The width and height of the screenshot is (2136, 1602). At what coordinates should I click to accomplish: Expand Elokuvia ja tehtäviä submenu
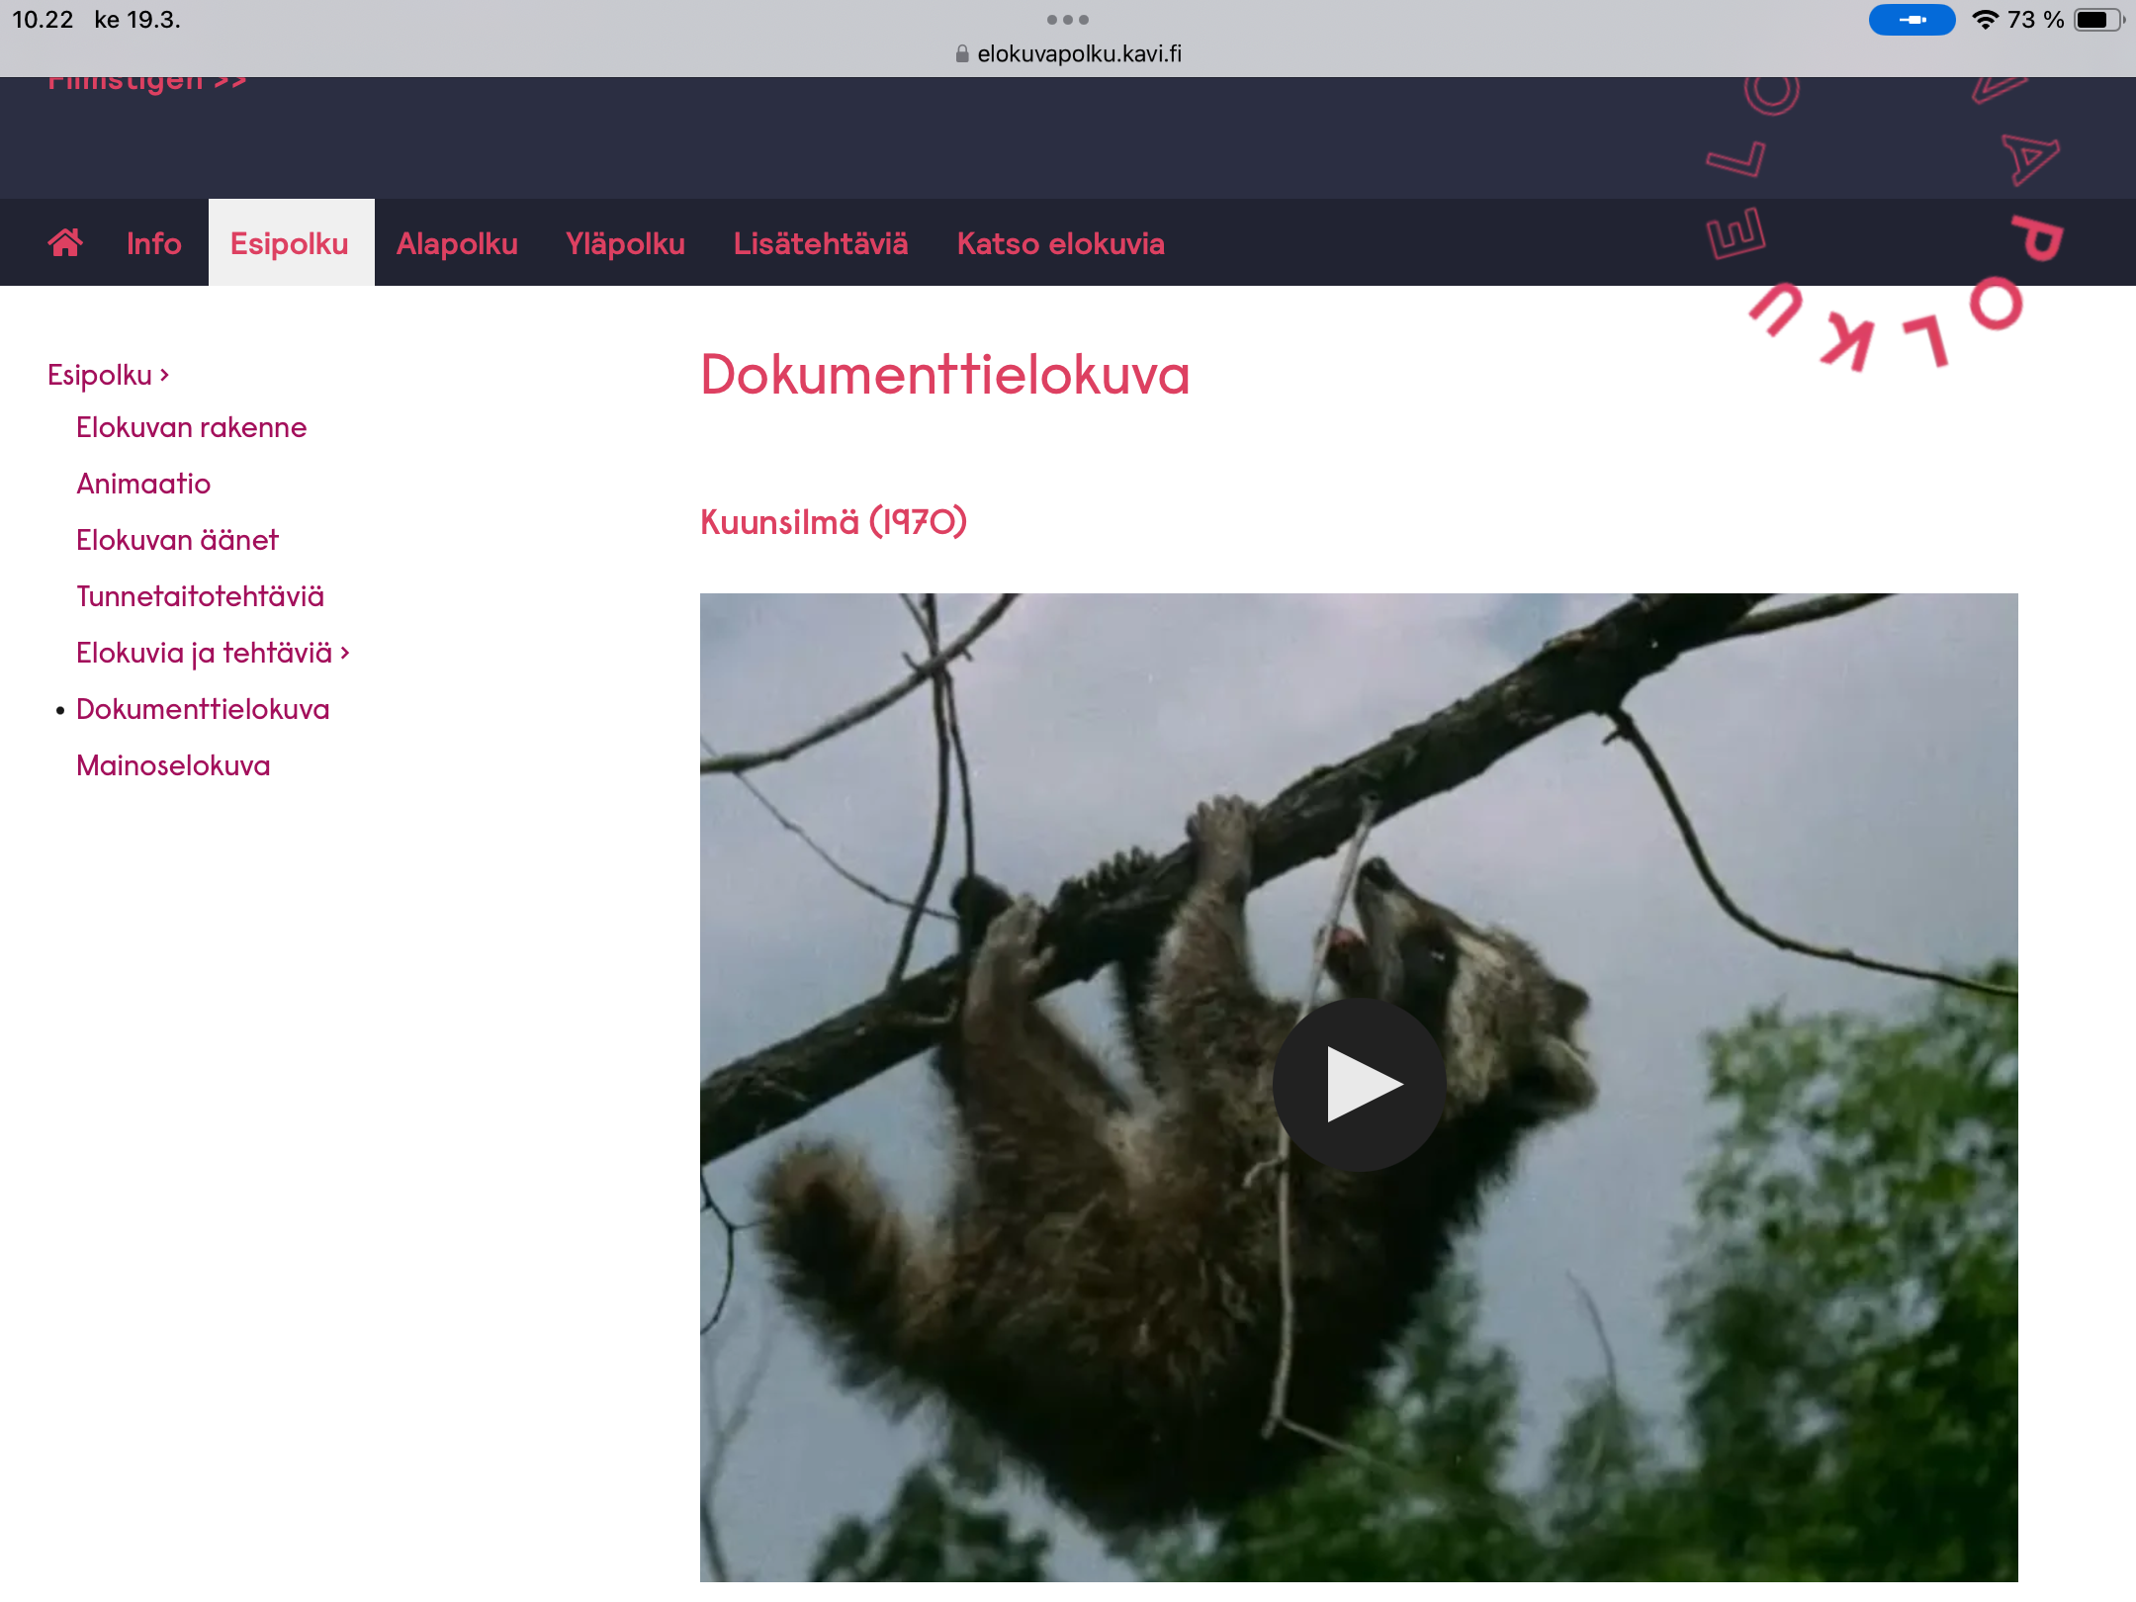[213, 653]
